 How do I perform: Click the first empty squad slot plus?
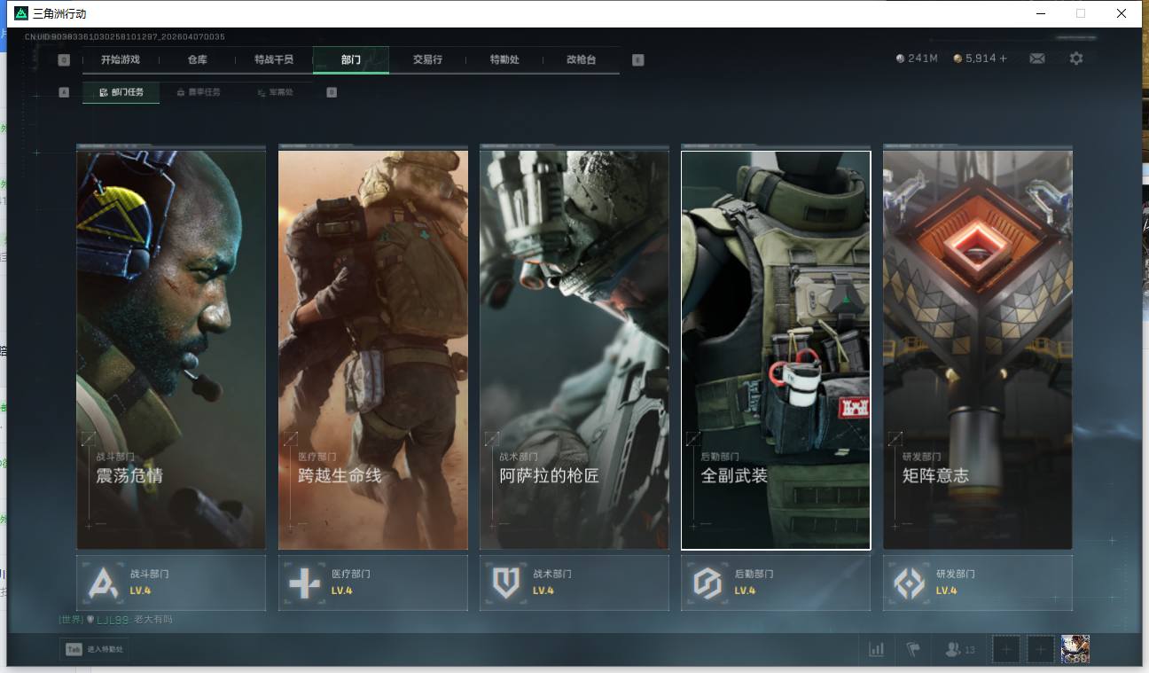click(x=1005, y=650)
